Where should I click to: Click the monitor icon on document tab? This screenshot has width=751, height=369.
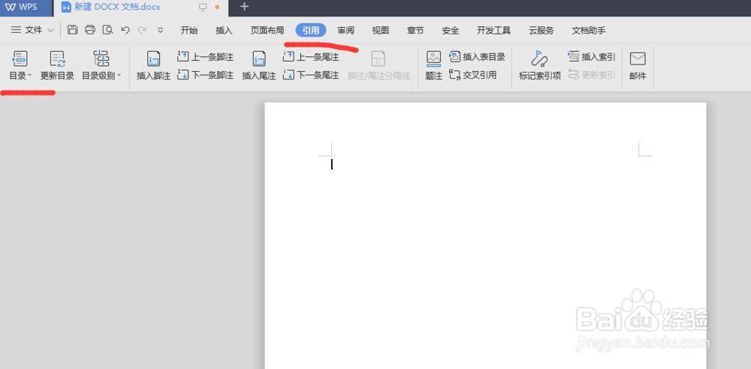tap(203, 7)
